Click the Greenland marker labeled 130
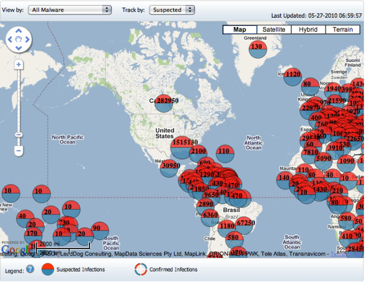The height and width of the screenshot is (282, 365). [256, 47]
